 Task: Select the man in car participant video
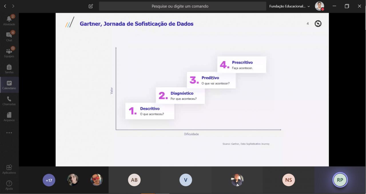click(x=237, y=180)
